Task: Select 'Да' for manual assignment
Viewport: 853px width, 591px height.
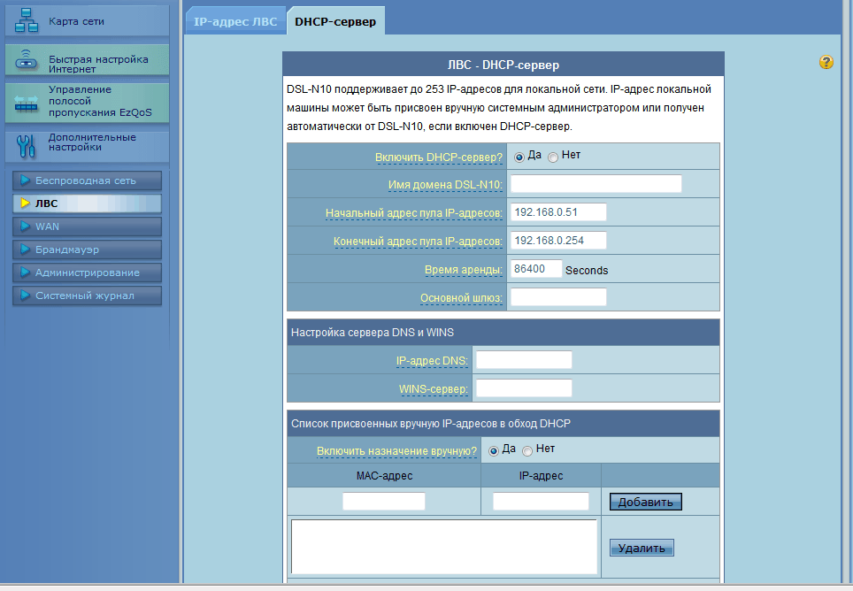Action: tap(494, 450)
